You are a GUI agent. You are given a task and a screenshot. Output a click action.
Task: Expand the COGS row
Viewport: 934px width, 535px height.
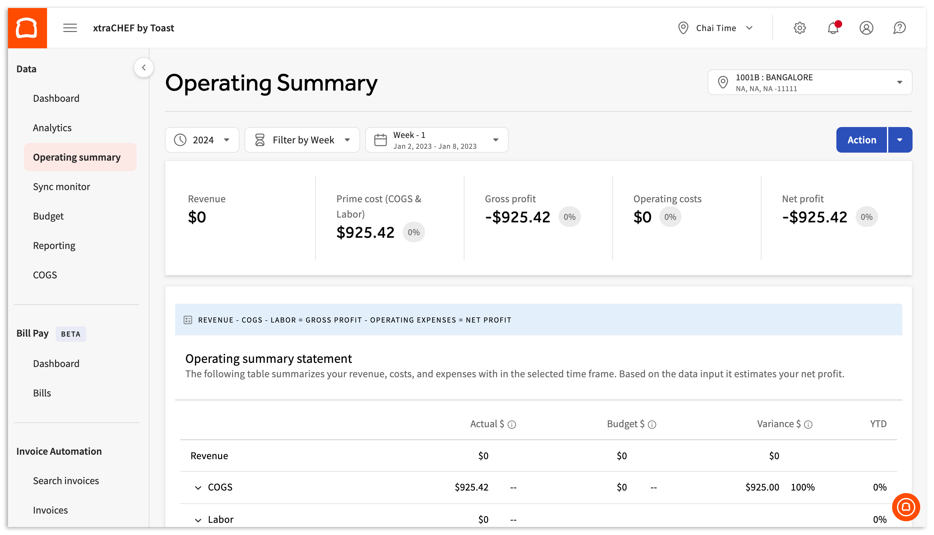click(198, 488)
